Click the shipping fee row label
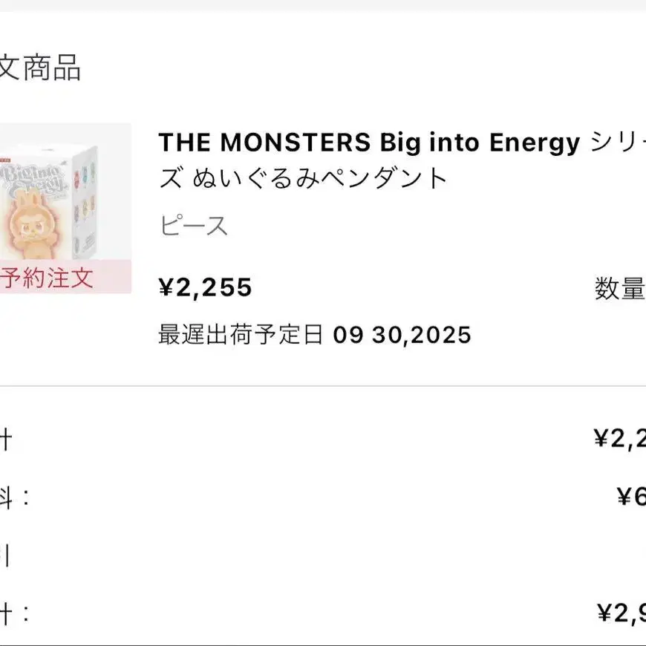 [14, 497]
